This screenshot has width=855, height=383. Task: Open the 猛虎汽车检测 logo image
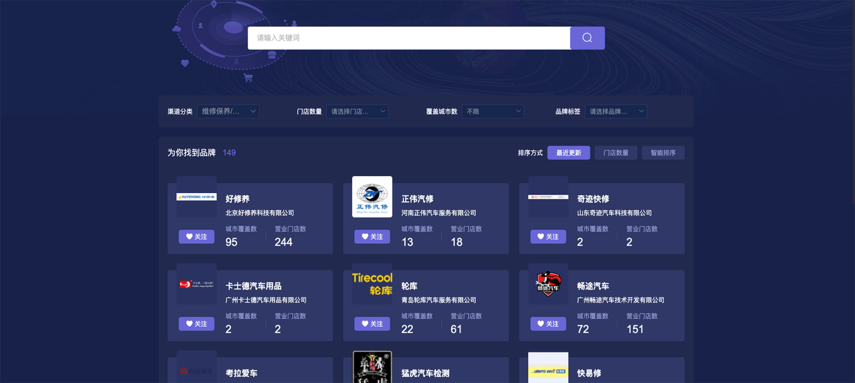click(x=372, y=367)
